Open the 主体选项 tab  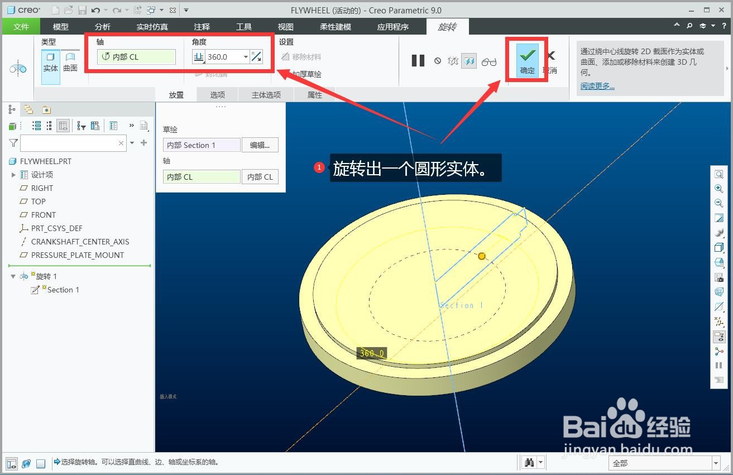[x=266, y=95]
